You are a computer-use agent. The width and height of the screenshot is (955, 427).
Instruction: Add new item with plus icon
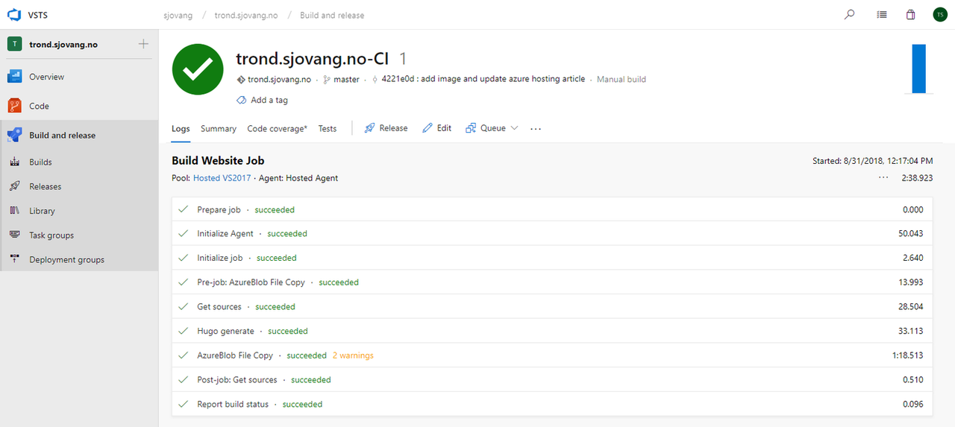coord(143,44)
